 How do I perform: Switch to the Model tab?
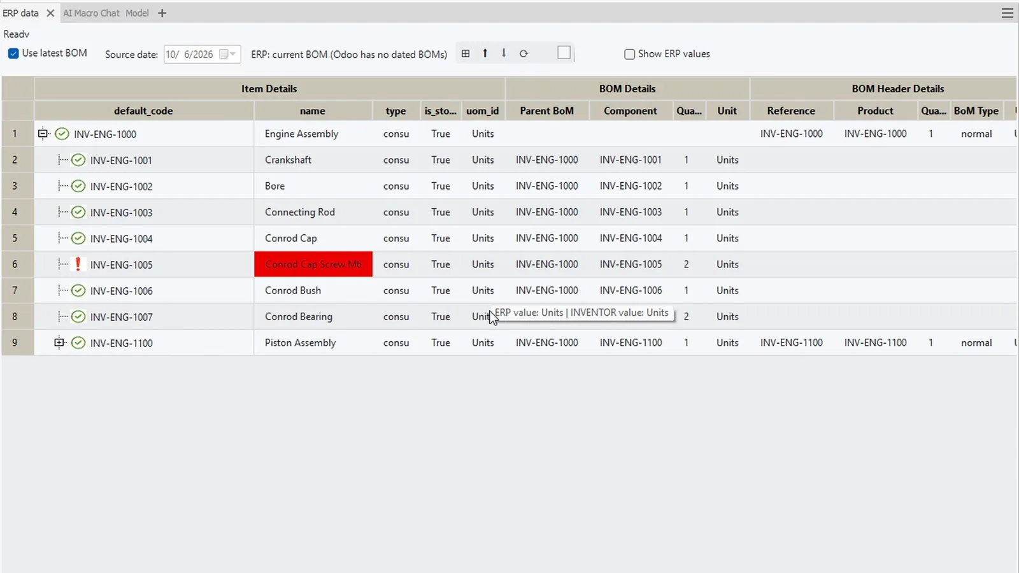137,13
